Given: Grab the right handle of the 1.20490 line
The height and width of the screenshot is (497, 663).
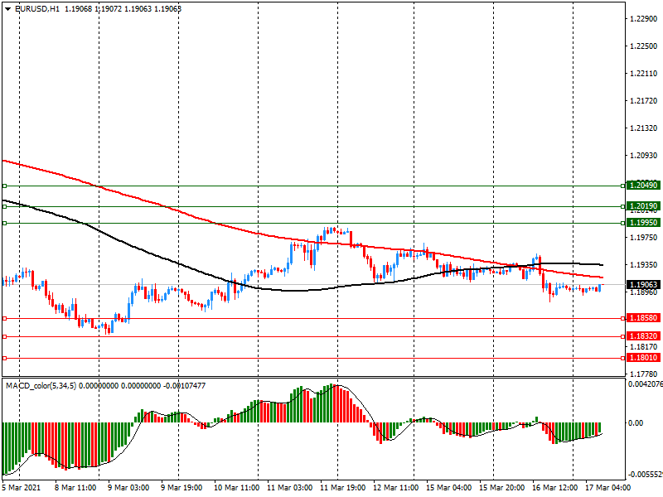Looking at the screenshot, I should pyautogui.click(x=623, y=186).
